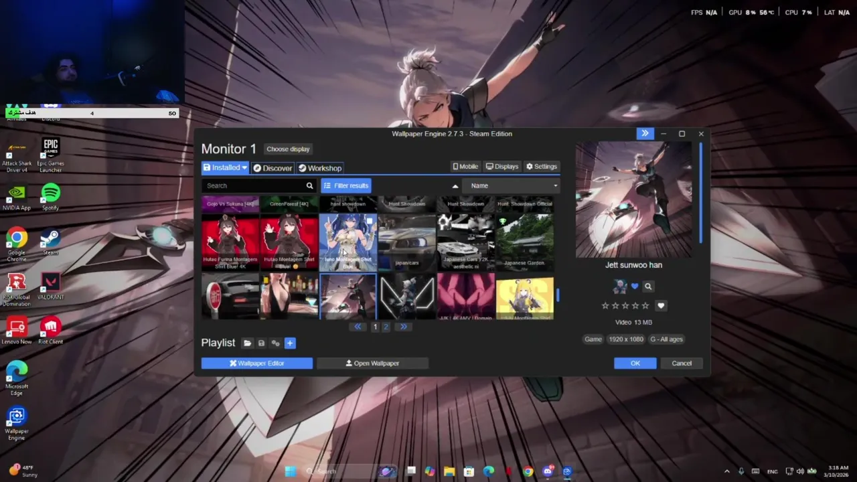Click the G - All ages tag
This screenshot has height=482, width=857.
(666, 339)
